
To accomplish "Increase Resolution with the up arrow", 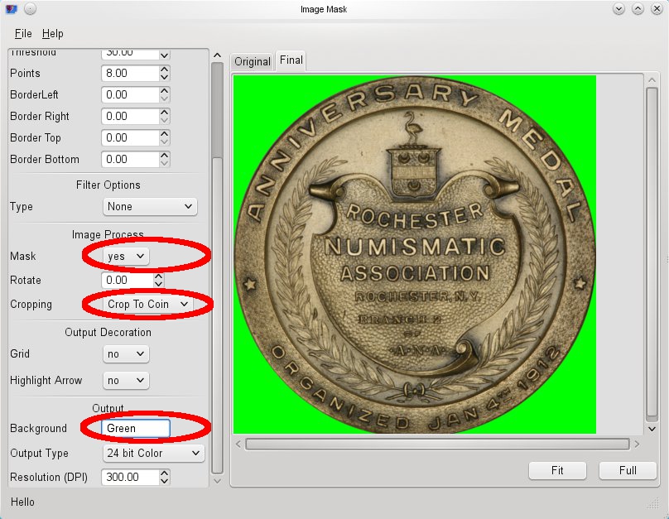I will point(165,473).
